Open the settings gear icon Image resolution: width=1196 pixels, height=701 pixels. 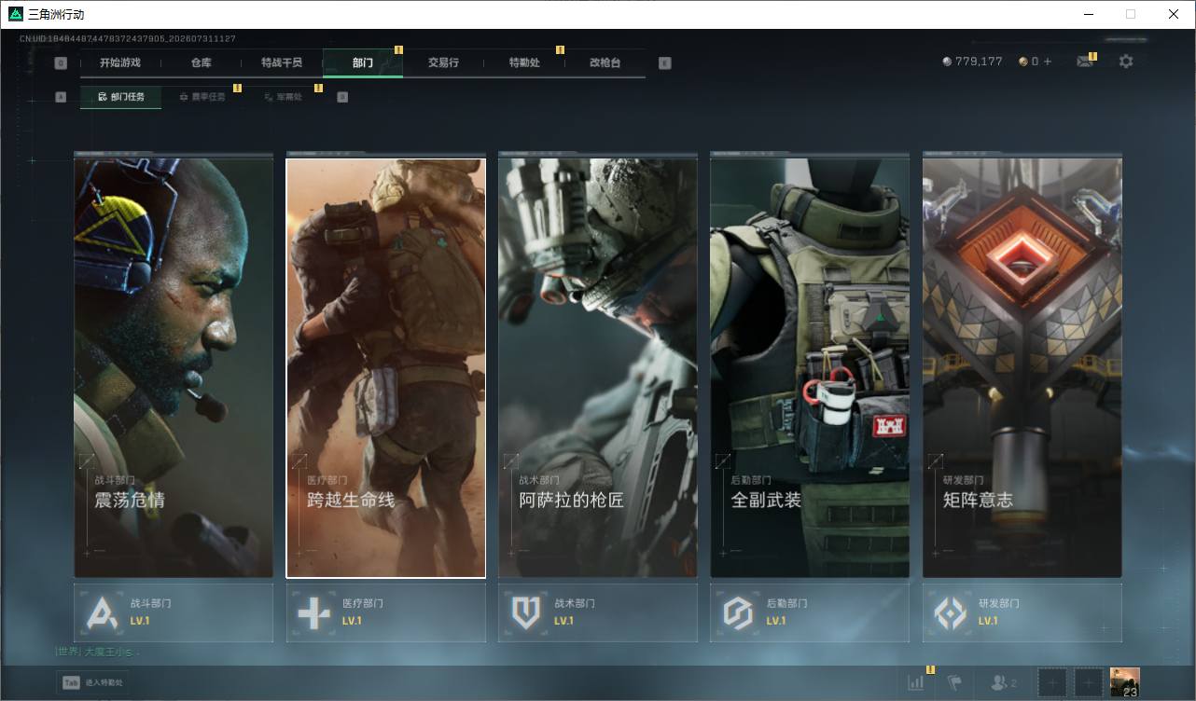click(1126, 62)
